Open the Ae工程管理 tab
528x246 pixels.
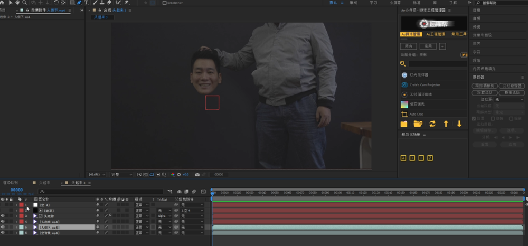coord(435,34)
